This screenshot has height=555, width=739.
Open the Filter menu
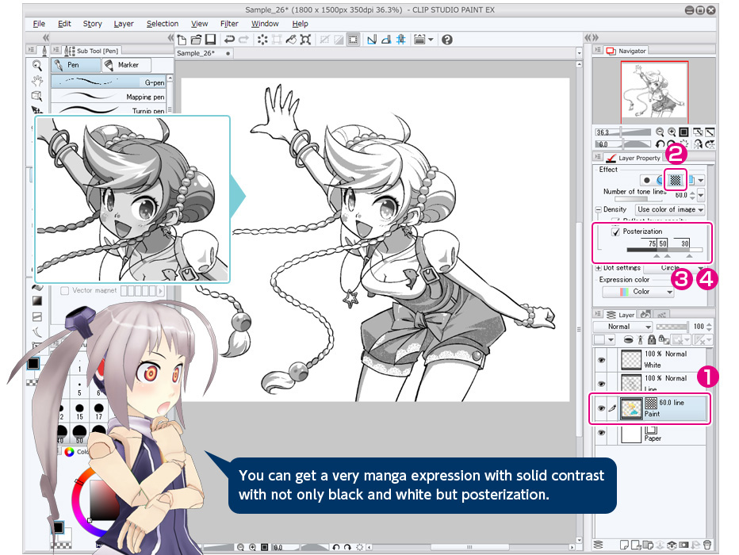tap(229, 24)
